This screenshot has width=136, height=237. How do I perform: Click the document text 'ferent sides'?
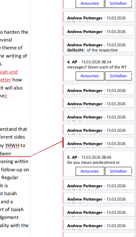pos(12,137)
